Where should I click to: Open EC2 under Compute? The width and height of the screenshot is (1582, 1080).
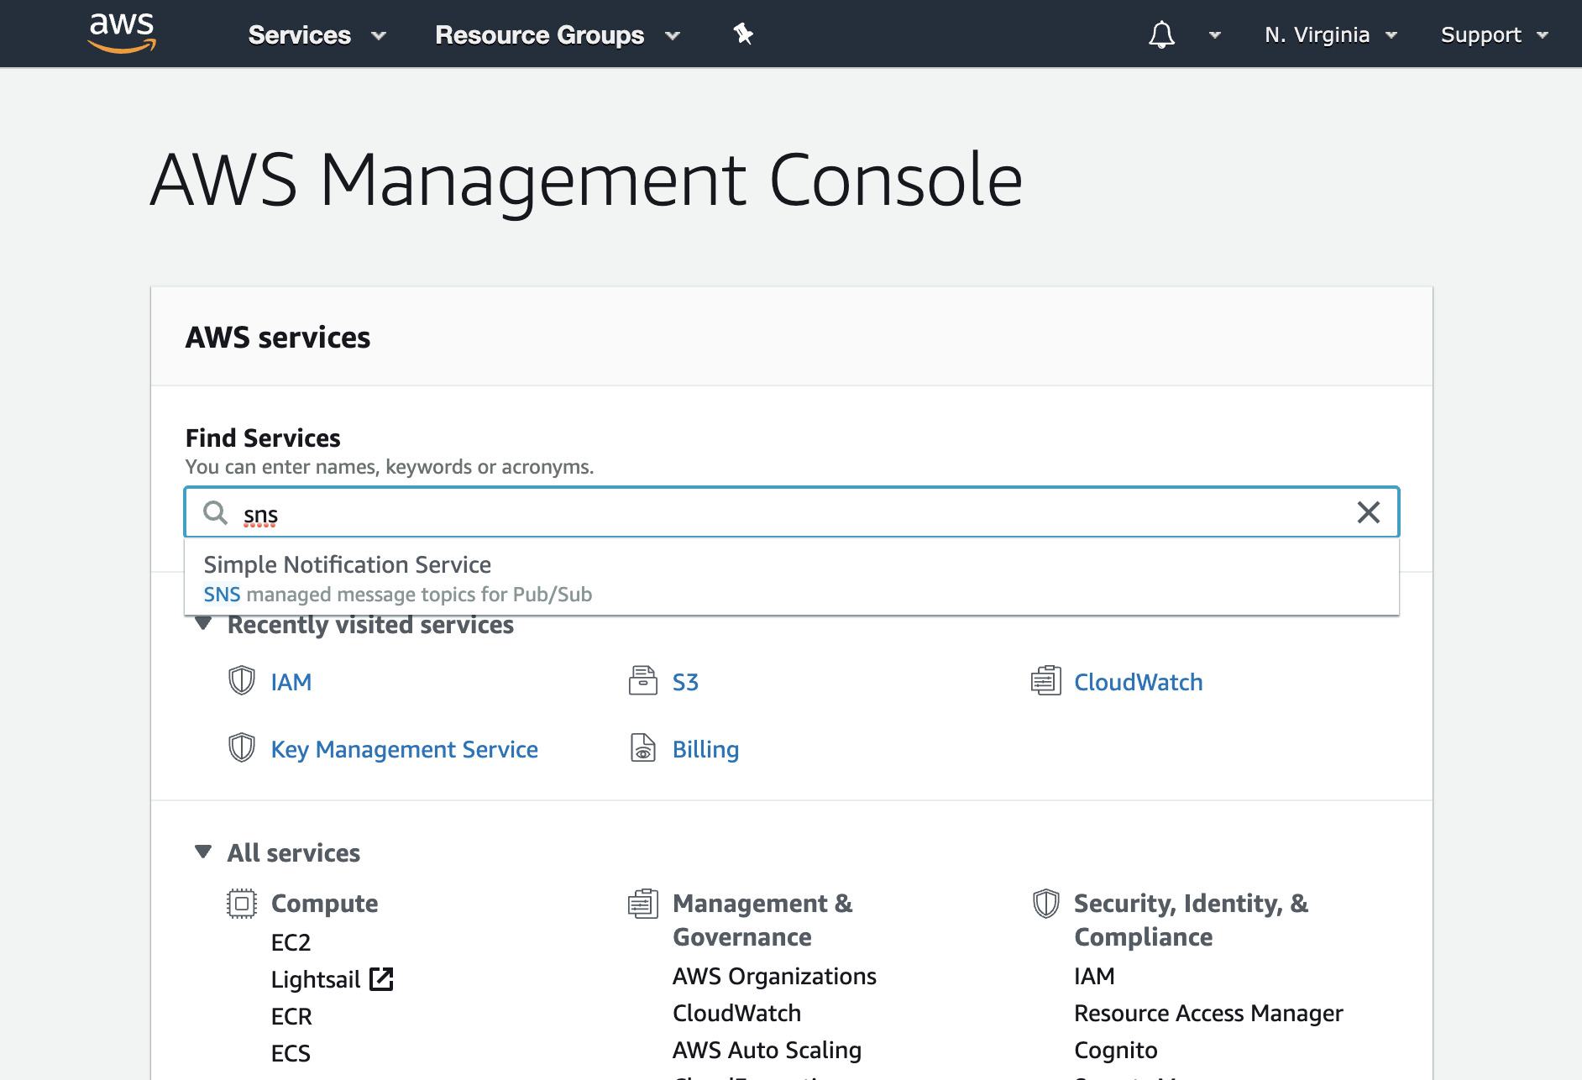coord(291,942)
